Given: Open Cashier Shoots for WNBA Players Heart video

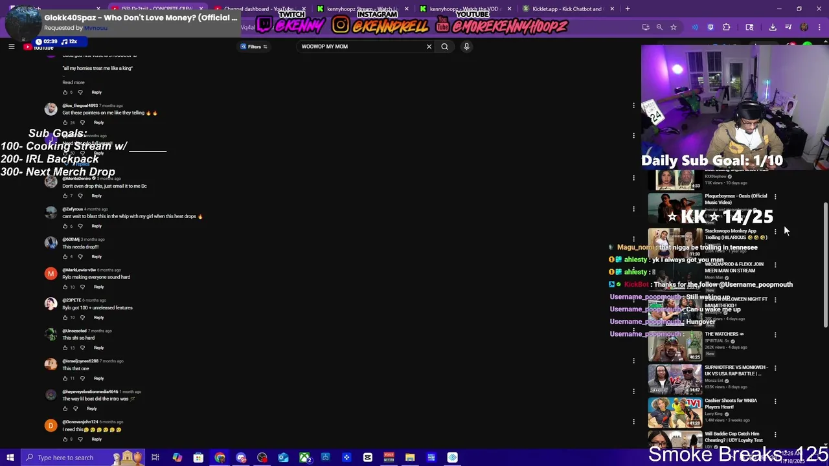Looking at the screenshot, I should click(675, 412).
